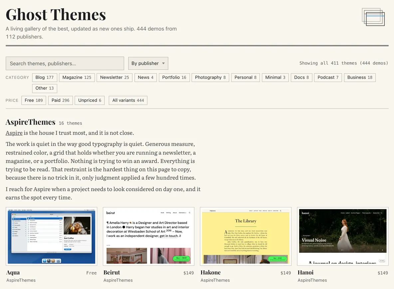This screenshot has height=289, width=394.
Task: Click the stacked windows logo icon
Action: [373, 17]
